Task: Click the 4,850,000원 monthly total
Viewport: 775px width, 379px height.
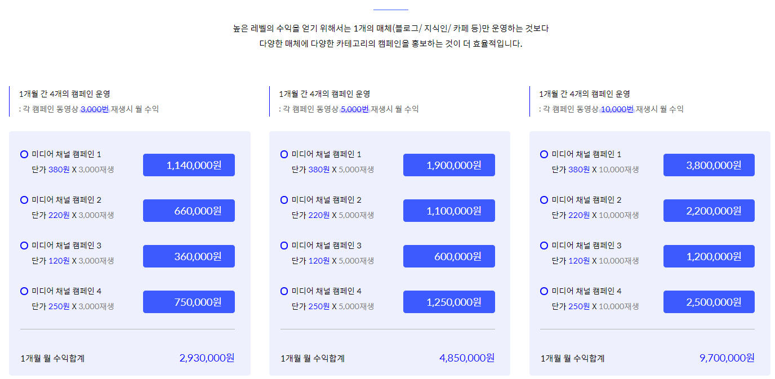Action: (467, 358)
